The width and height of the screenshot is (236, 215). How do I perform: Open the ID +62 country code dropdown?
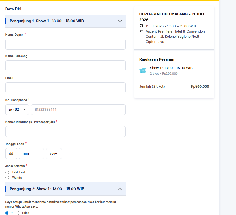[x=17, y=110]
